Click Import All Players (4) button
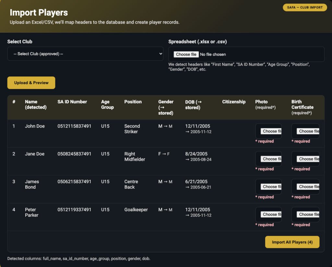332x267 pixels. coord(292,242)
